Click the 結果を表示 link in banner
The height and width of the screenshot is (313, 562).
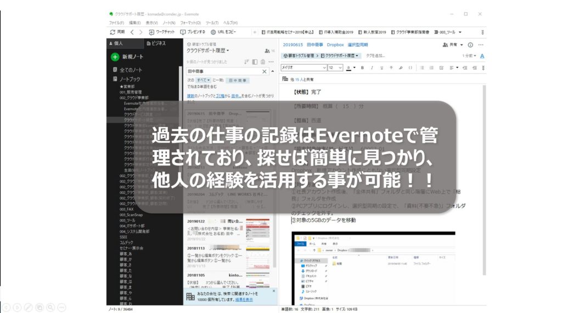[244, 300]
